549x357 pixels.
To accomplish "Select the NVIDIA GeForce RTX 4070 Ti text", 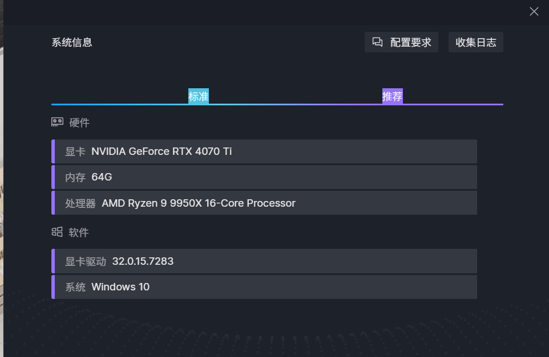I will (x=162, y=151).
